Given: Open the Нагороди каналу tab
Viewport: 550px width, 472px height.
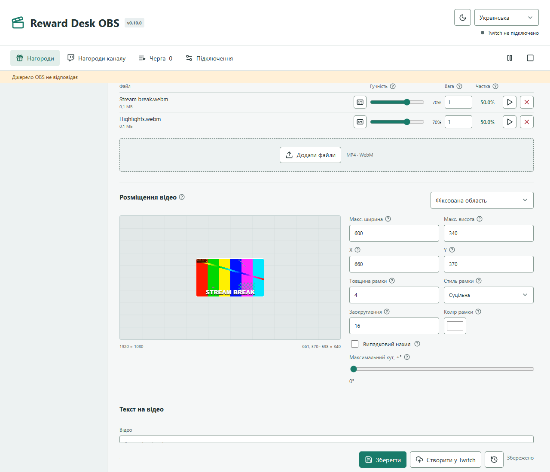Looking at the screenshot, I should [x=97, y=58].
